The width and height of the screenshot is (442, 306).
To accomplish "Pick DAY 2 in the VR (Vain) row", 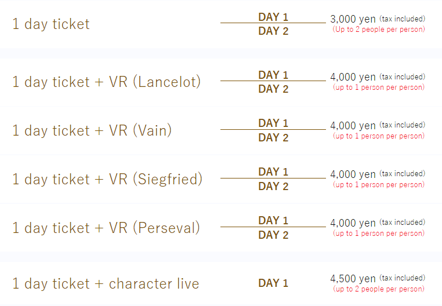I will coord(273,138).
